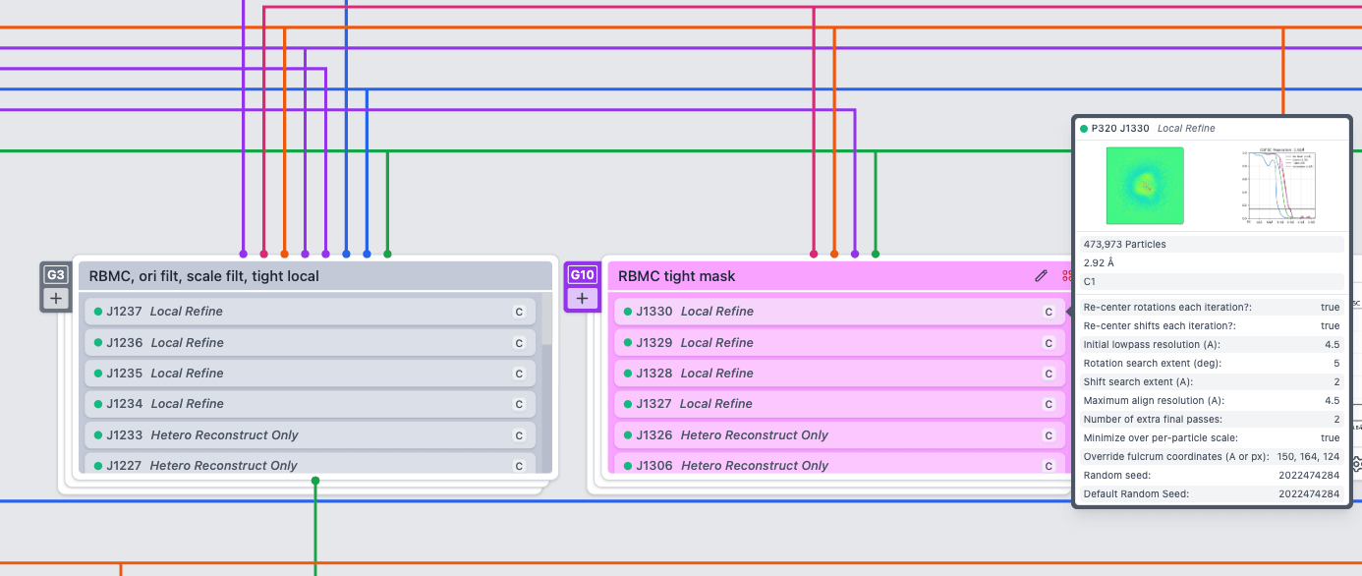Click the plus button under G3 badge
1362x576 pixels.
click(56, 298)
